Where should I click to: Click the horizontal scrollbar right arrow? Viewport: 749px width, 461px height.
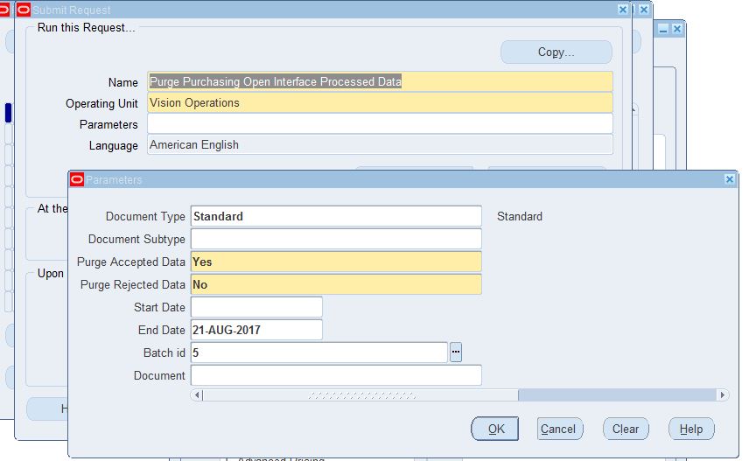(722, 395)
